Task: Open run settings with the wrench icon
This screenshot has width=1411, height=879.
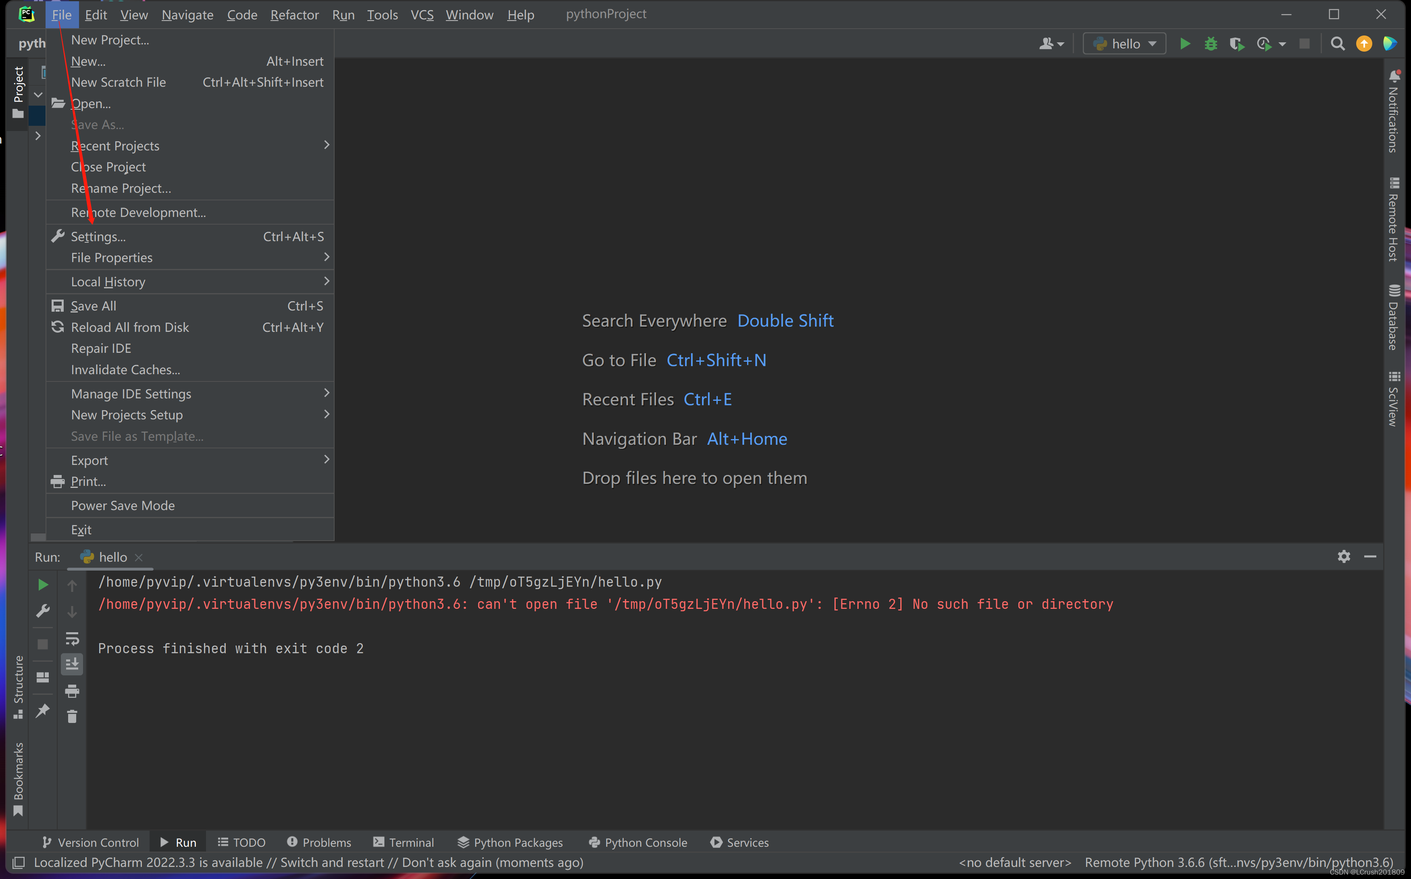Action: pos(42,610)
